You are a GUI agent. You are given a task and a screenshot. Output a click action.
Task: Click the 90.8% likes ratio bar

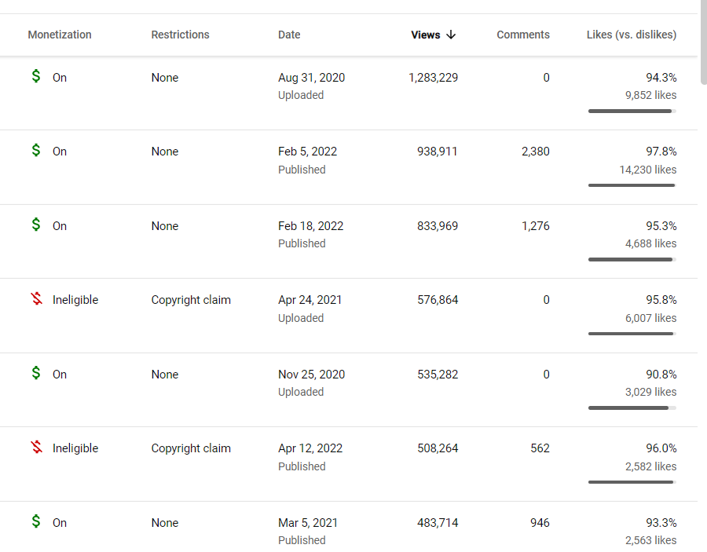click(632, 408)
